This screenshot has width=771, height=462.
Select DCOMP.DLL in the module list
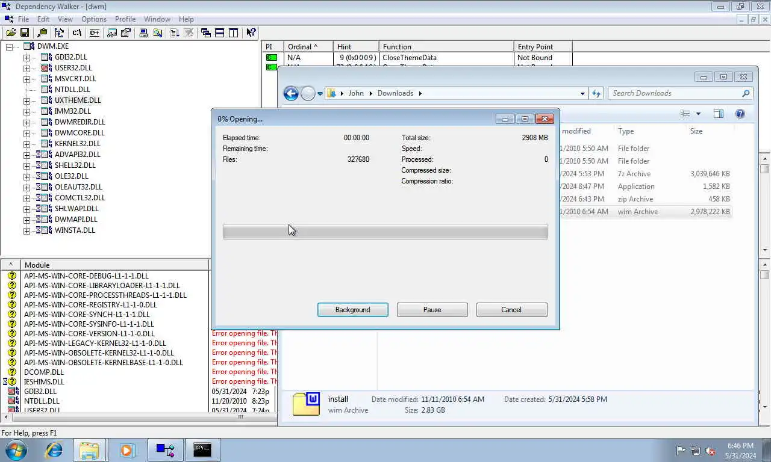pyautogui.click(x=44, y=372)
